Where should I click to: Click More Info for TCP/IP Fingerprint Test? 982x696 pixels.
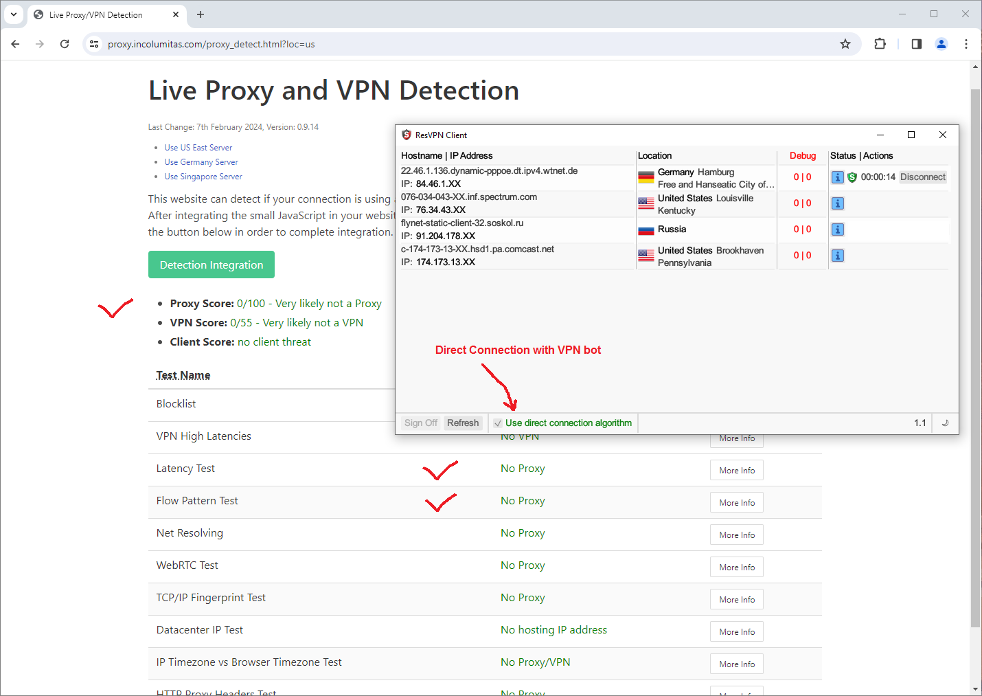[737, 600]
